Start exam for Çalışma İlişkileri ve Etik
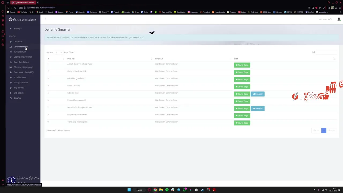 click(242, 72)
